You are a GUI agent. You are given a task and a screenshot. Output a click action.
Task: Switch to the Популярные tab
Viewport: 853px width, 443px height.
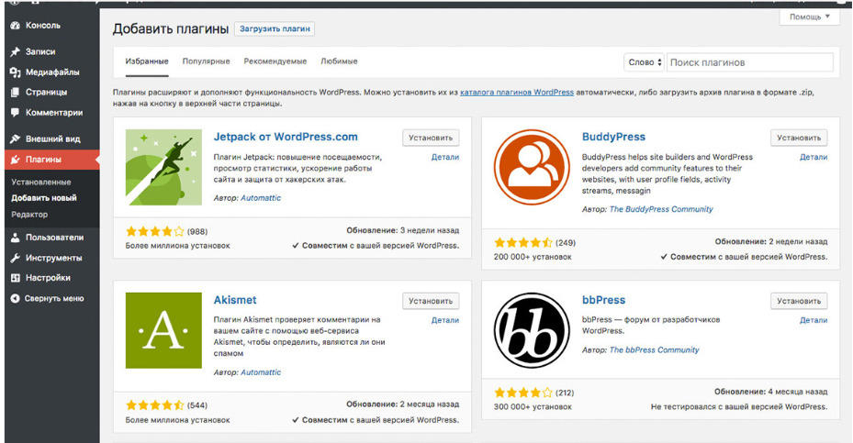(207, 61)
